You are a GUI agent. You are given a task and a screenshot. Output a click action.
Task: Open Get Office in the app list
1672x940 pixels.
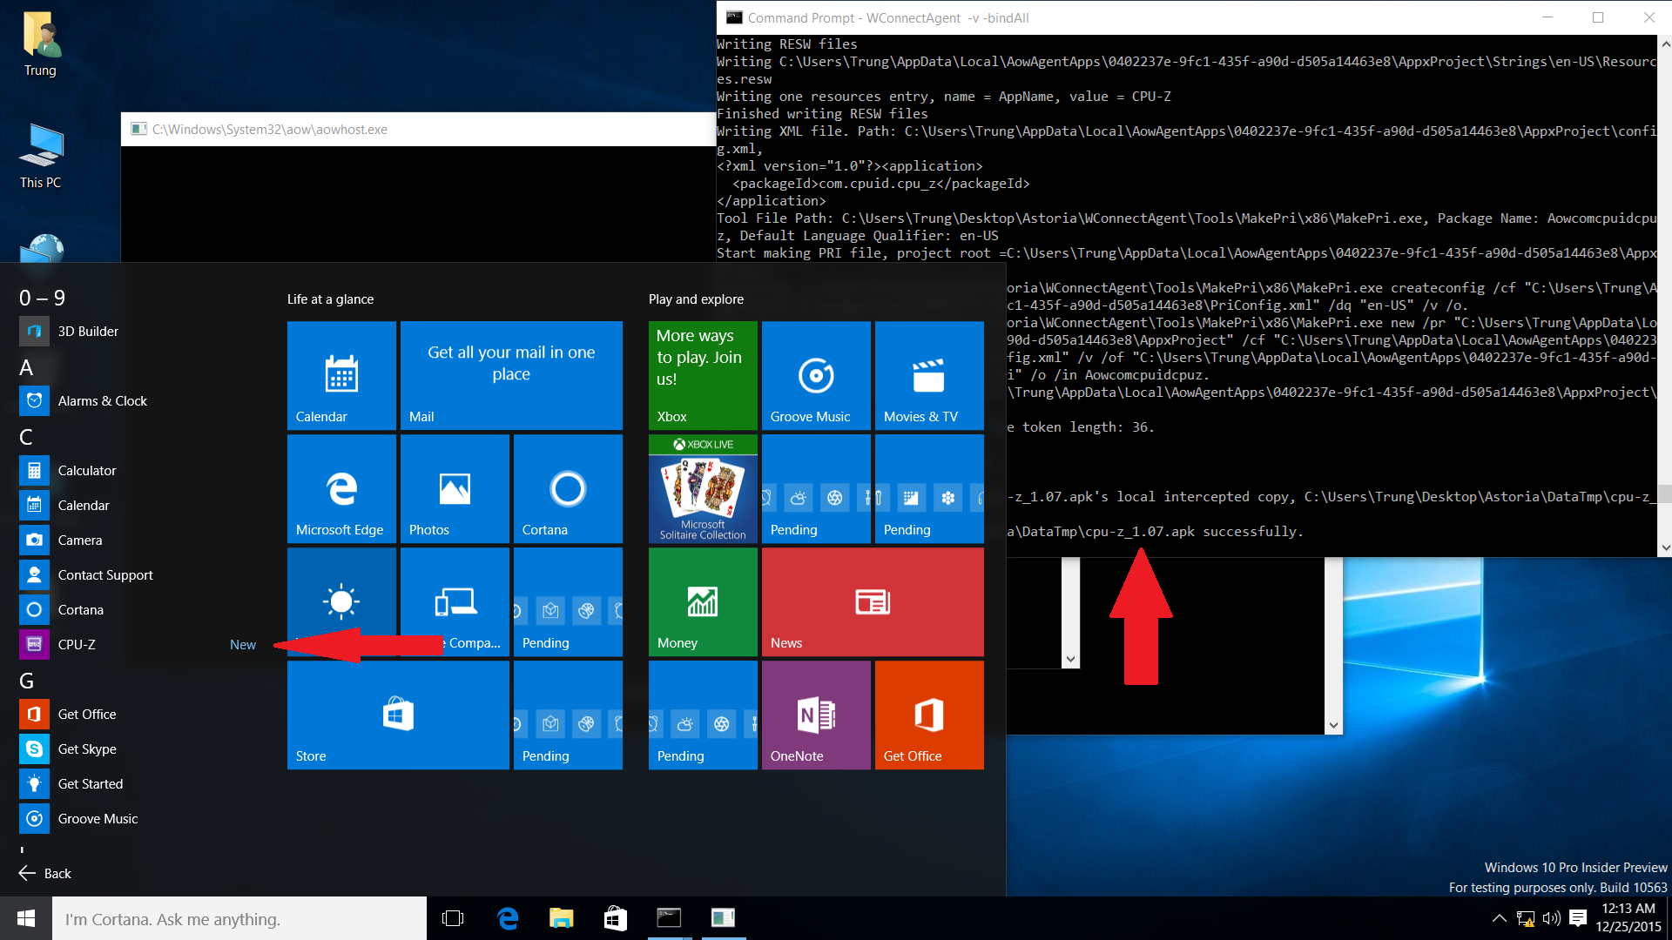click(x=139, y=714)
